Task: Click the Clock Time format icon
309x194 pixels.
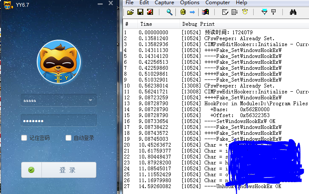Action: tap(245, 12)
